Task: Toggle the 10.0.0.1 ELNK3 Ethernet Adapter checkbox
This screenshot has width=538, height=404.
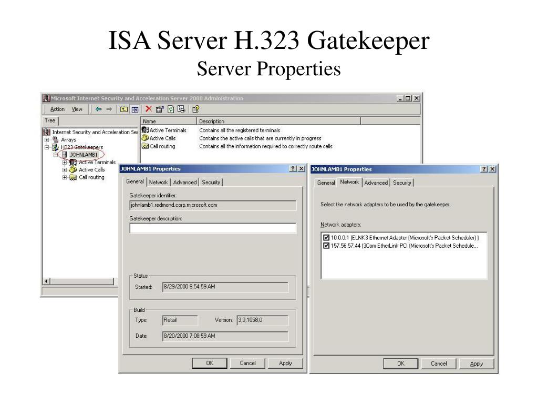Action: point(326,237)
